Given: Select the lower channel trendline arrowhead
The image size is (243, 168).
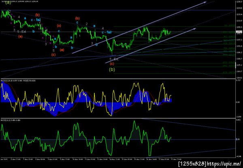Looking at the screenshot, I should coord(194,29).
